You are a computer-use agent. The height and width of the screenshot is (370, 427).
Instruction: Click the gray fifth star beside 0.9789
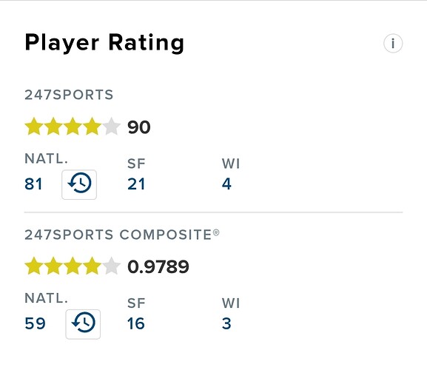[112, 266]
